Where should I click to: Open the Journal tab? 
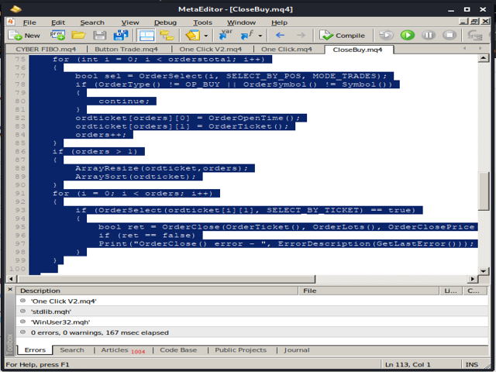[x=297, y=350]
